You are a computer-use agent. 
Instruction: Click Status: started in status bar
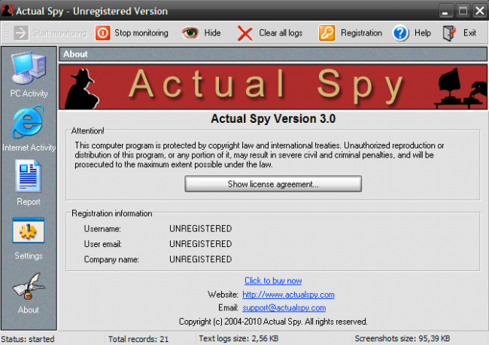(28, 339)
